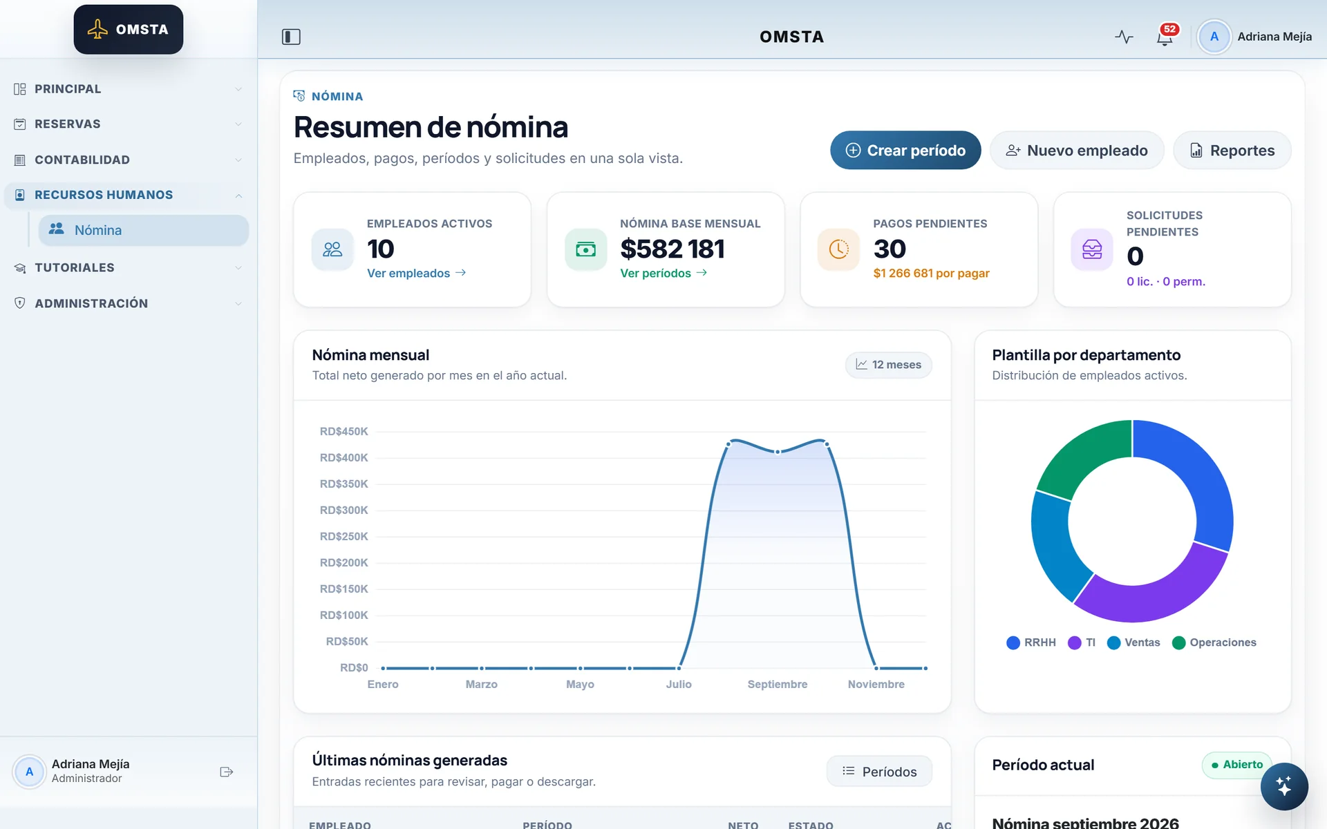The image size is (1327, 829).
Task: Click the Reservas calendar icon
Action: pos(20,124)
